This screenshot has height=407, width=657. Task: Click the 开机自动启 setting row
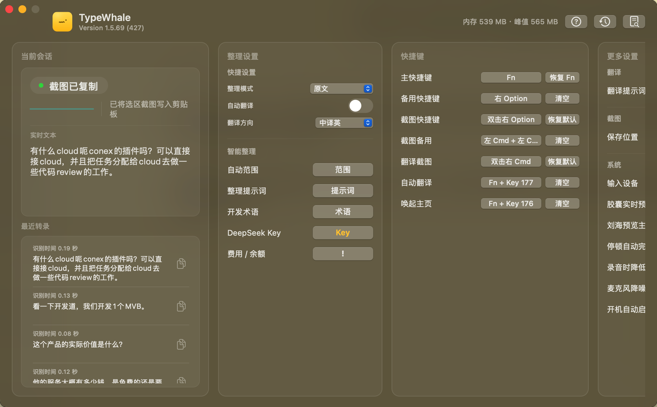626,310
